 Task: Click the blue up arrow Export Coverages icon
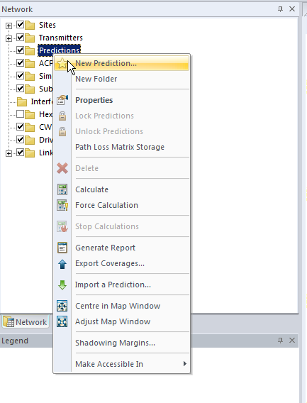[x=62, y=263]
